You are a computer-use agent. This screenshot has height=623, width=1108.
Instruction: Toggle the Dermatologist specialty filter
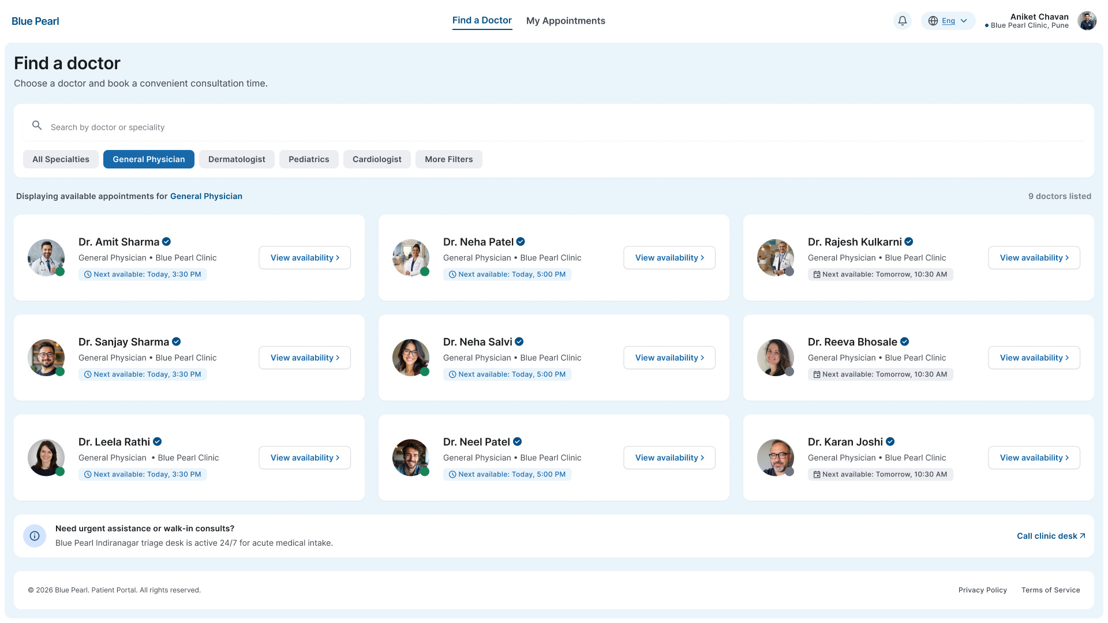click(x=237, y=159)
